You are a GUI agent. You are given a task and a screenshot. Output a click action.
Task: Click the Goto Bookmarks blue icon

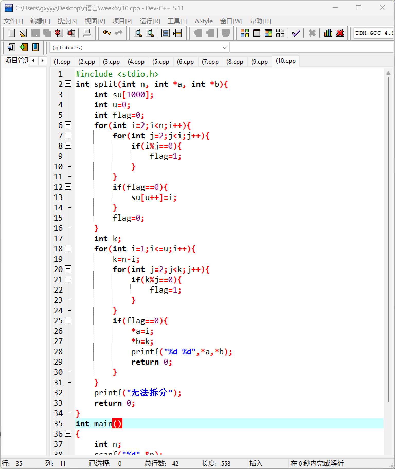[35, 47]
